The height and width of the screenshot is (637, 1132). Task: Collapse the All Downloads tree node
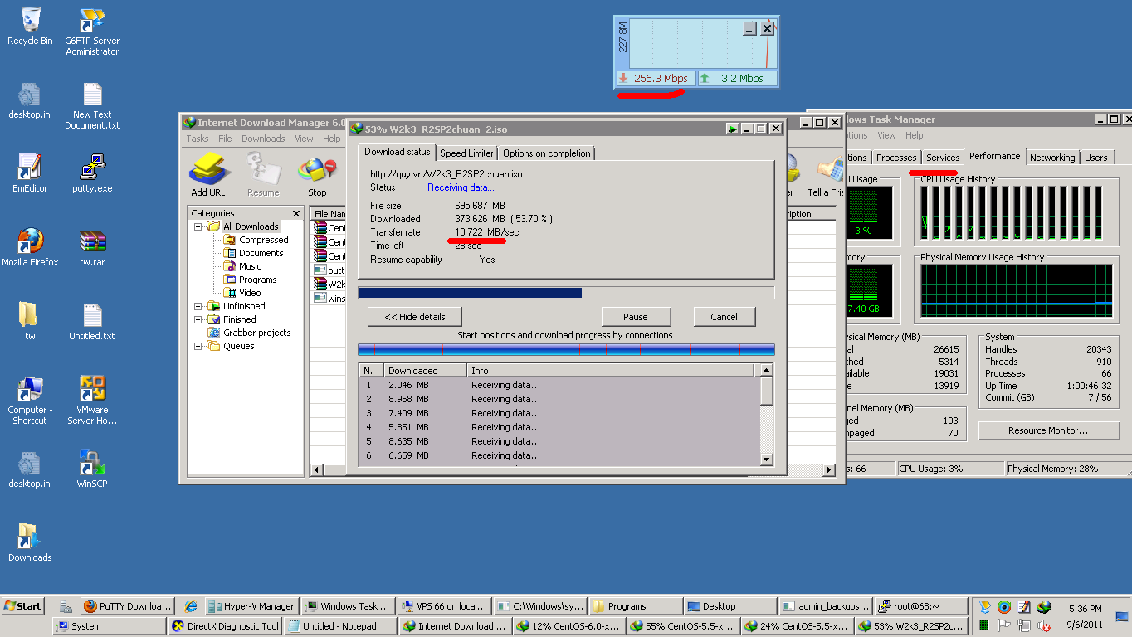click(x=198, y=226)
